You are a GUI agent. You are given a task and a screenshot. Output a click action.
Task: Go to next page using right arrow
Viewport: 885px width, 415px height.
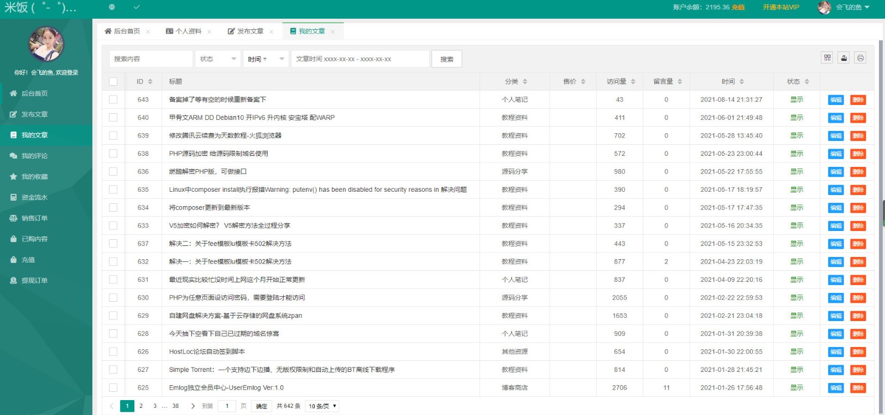[x=192, y=406]
